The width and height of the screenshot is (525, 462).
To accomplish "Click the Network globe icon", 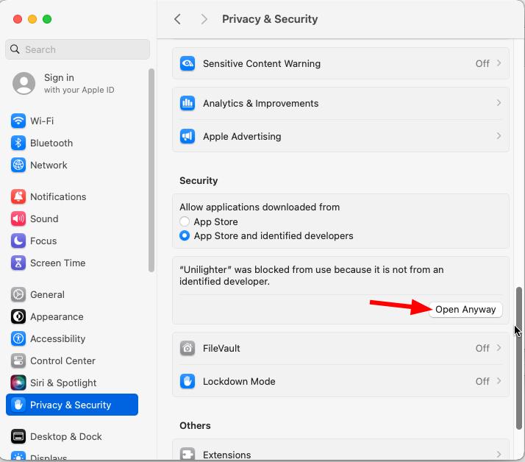I will tap(18, 166).
